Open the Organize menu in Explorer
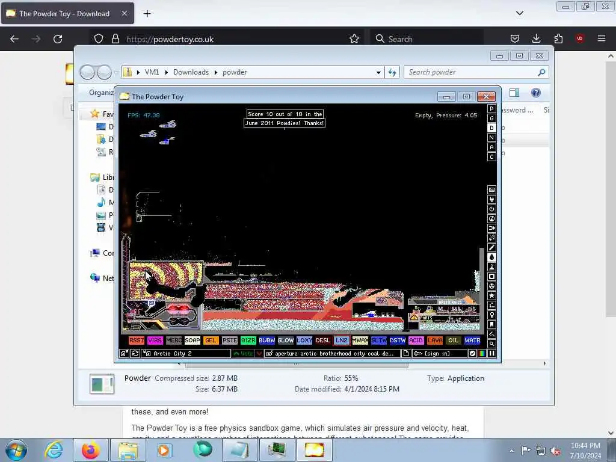Image resolution: width=616 pixels, height=462 pixels. point(101,93)
